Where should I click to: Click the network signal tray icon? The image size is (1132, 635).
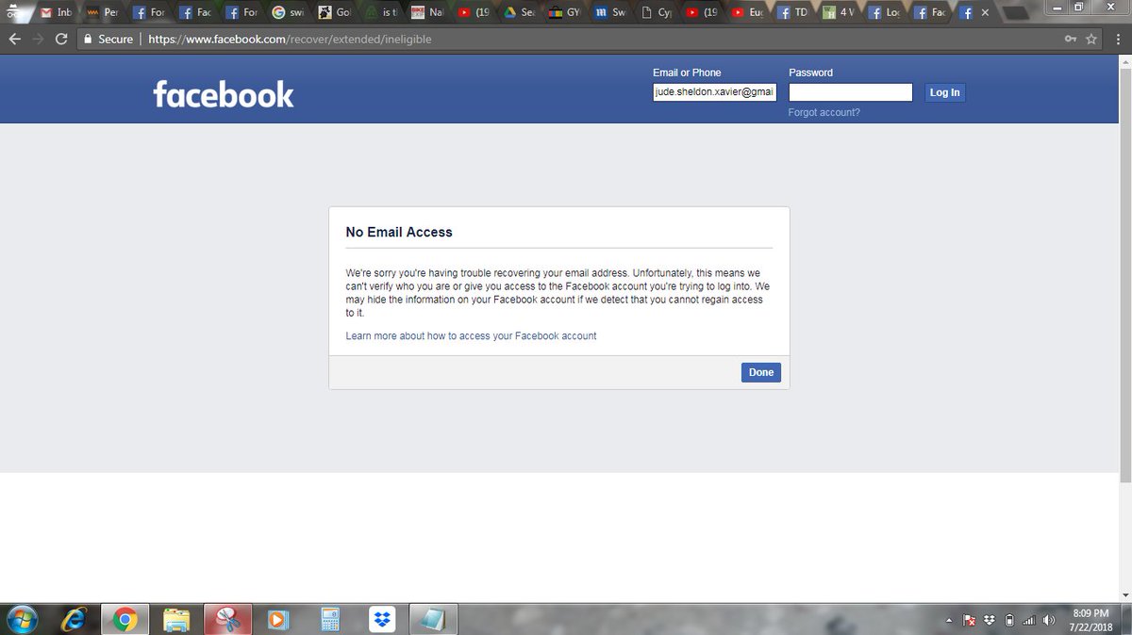(x=1029, y=620)
